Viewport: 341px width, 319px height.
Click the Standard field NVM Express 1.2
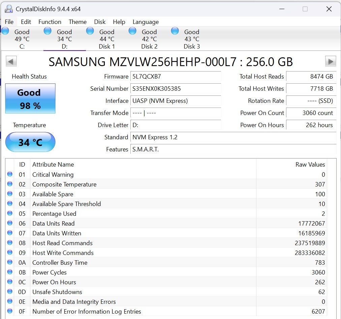(x=234, y=137)
